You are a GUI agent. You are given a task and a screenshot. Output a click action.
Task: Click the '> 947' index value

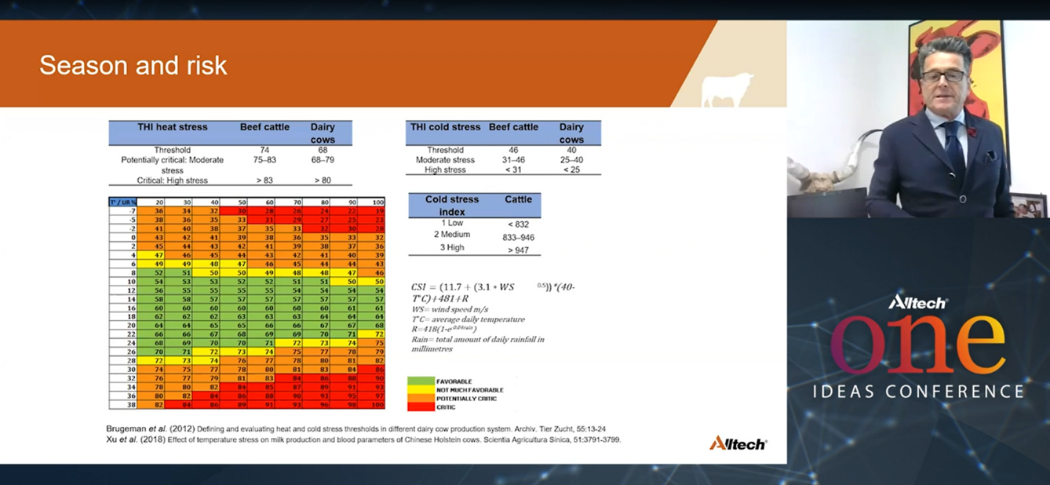tap(518, 250)
